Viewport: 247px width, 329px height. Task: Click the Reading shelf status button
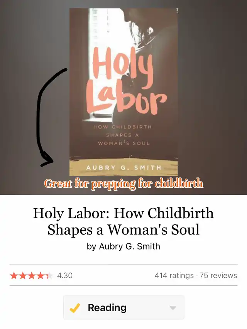(124, 308)
